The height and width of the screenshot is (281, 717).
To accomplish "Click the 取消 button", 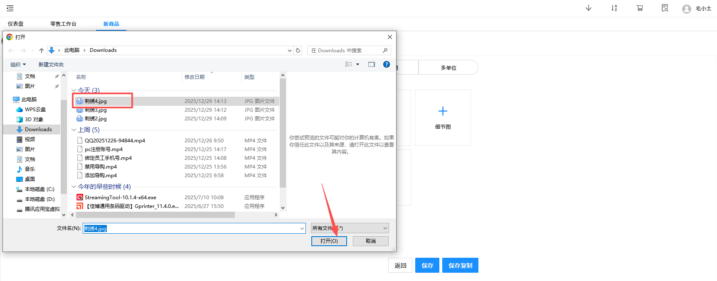I will (371, 241).
